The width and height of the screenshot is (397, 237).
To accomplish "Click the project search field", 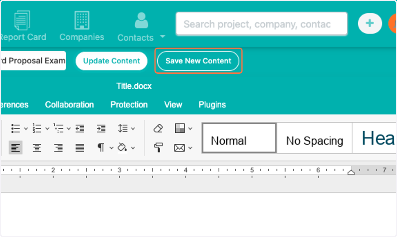I will click(261, 24).
